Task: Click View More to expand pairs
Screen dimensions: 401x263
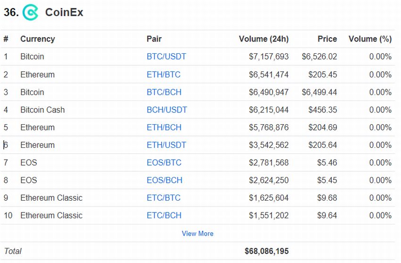Action: click(197, 234)
